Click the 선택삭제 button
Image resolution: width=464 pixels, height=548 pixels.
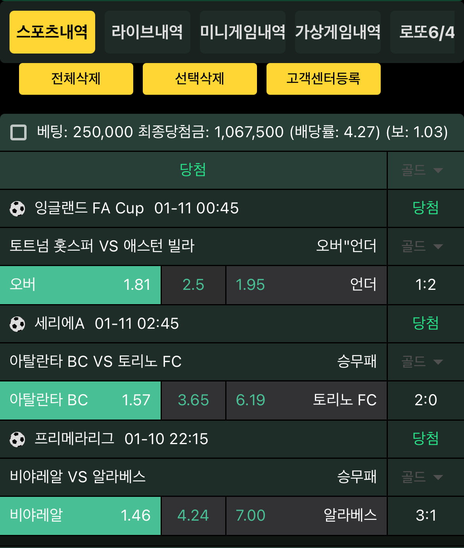coord(200,79)
